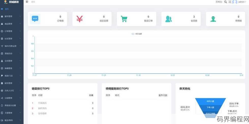Click the 社区管理 plus-circle icon
Viewport: 249px width, 124px height.
click(2, 38)
